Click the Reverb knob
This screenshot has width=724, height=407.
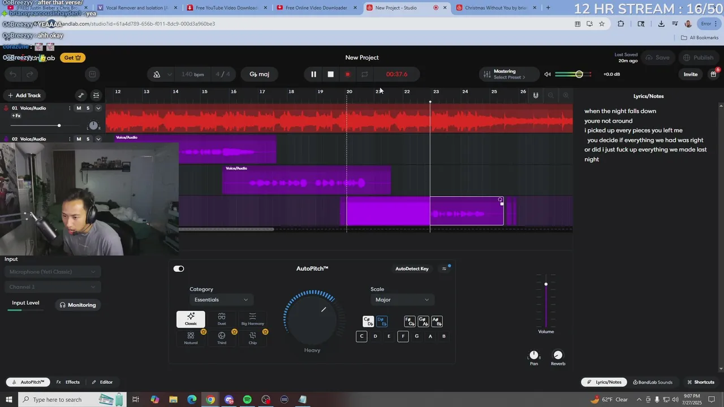[558, 355]
